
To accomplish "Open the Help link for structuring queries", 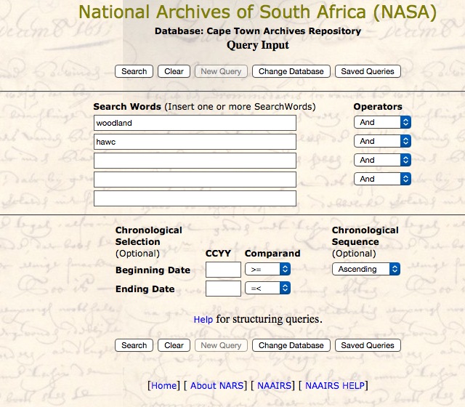I will pos(203,319).
